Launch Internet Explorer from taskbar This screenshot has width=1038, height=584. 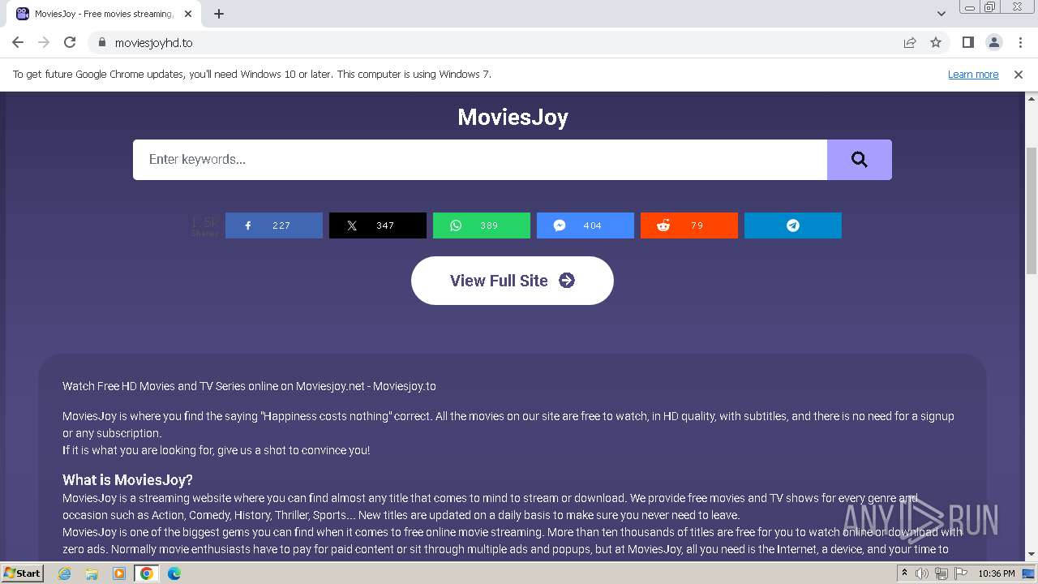coord(65,573)
